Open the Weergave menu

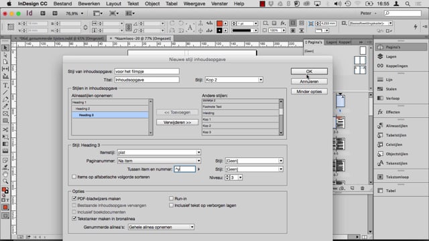[194, 4]
